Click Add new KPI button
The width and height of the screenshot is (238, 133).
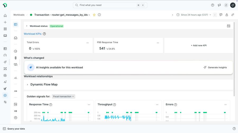pos(199,45)
